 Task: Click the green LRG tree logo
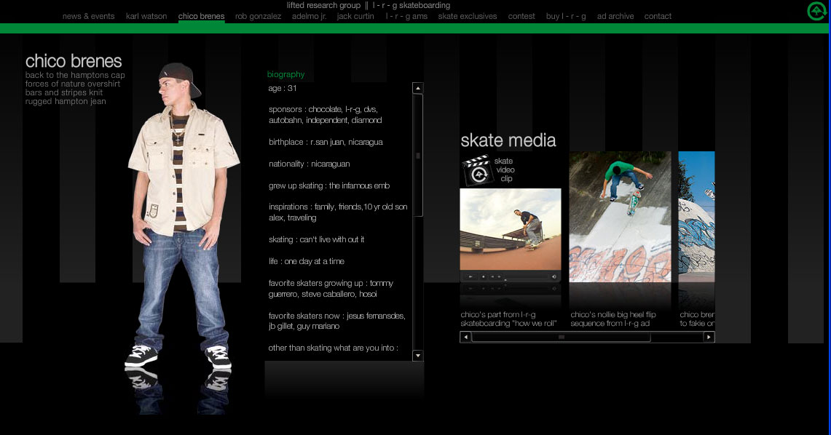click(x=816, y=11)
